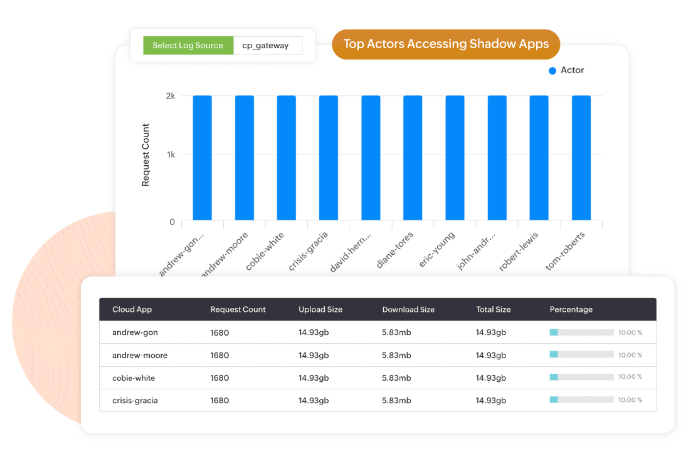This screenshot has width=698, height=462.
Task: Click the eric-young bar
Action: pyautogui.click(x=455, y=158)
